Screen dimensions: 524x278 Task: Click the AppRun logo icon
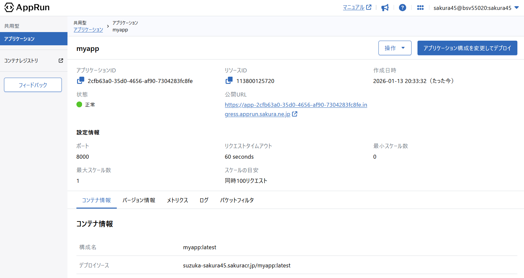click(9, 7)
